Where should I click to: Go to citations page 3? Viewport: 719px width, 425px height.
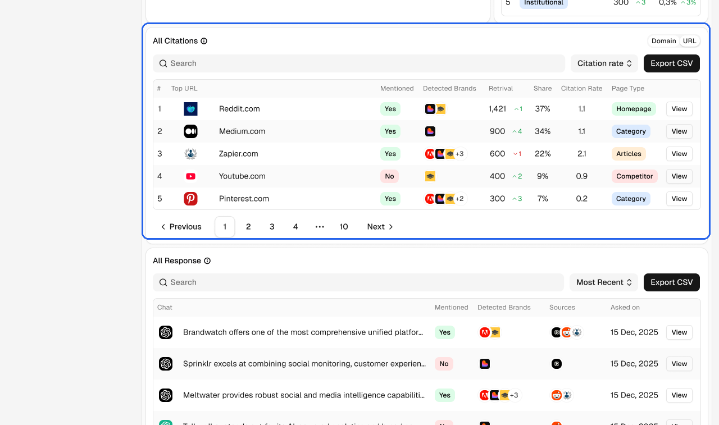click(x=272, y=227)
